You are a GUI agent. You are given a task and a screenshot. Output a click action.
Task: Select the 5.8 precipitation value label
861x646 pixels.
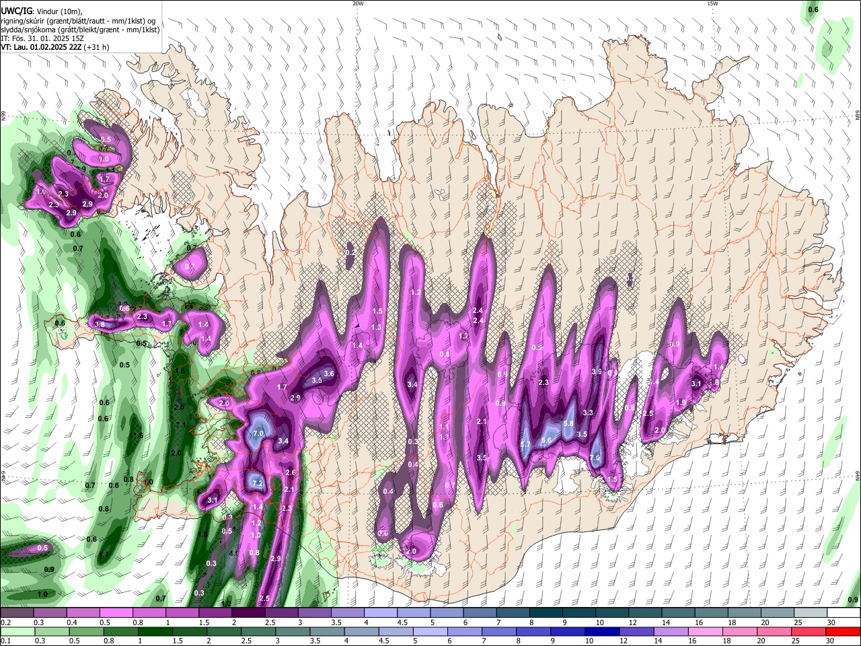click(x=568, y=423)
